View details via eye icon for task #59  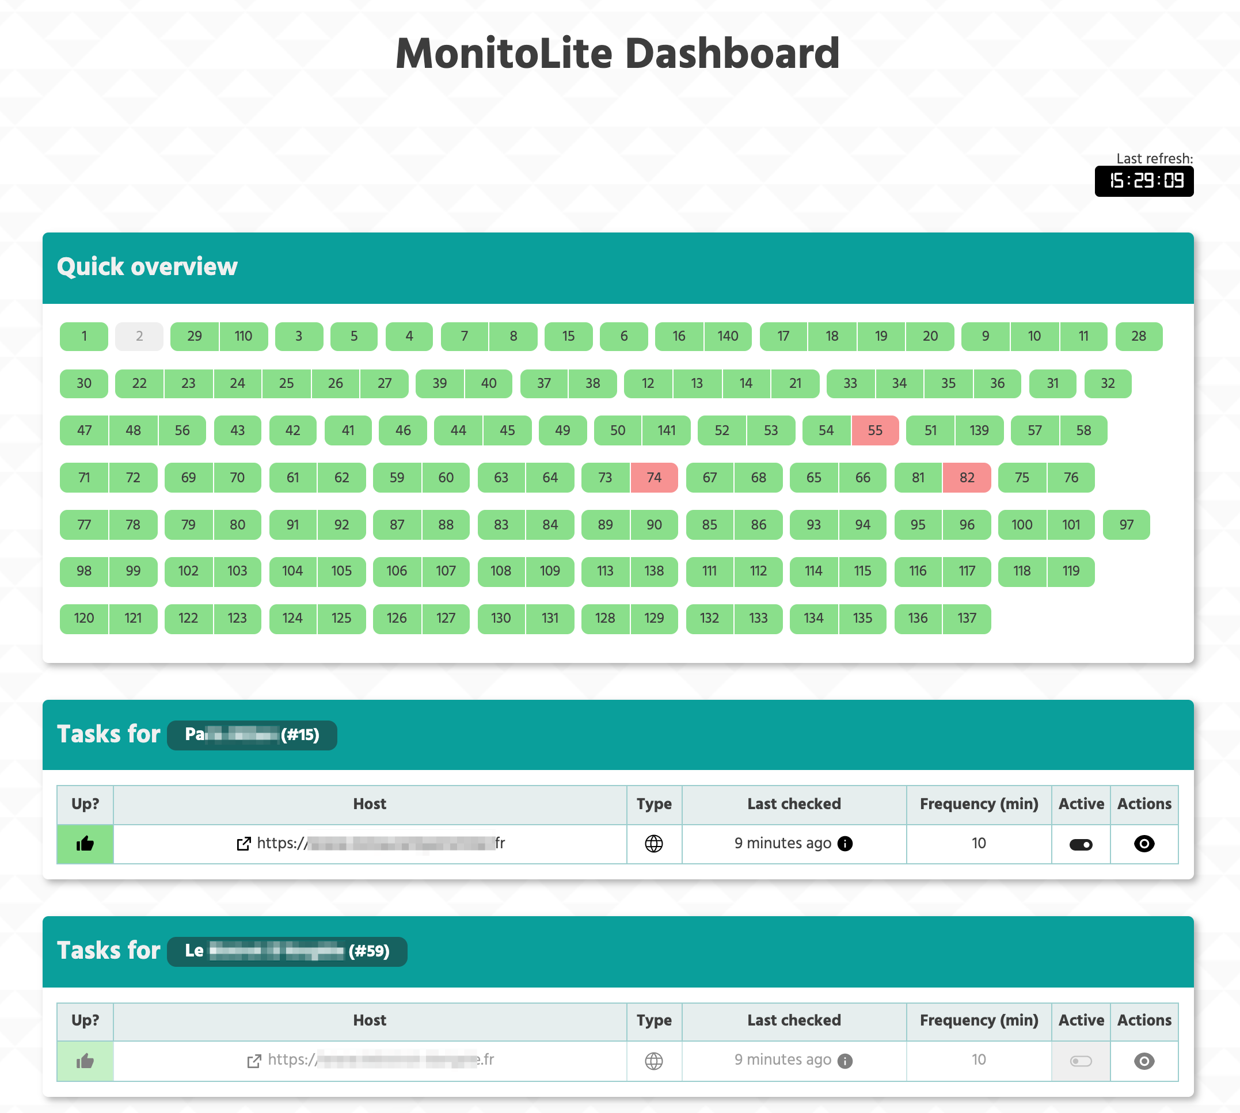(1144, 1061)
